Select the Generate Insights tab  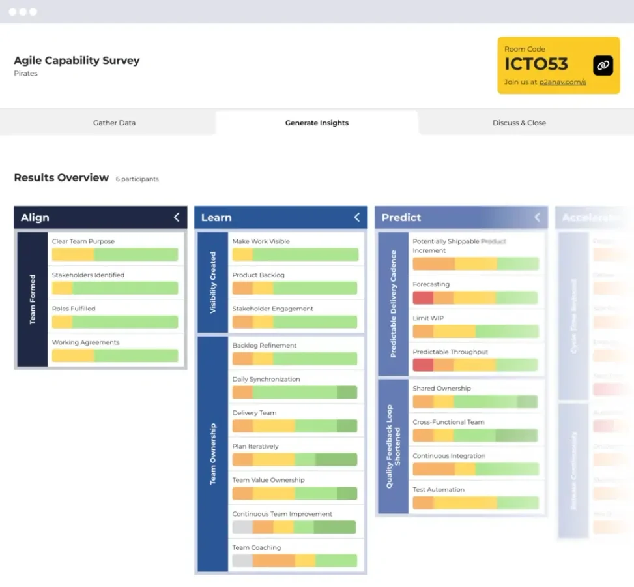(317, 123)
